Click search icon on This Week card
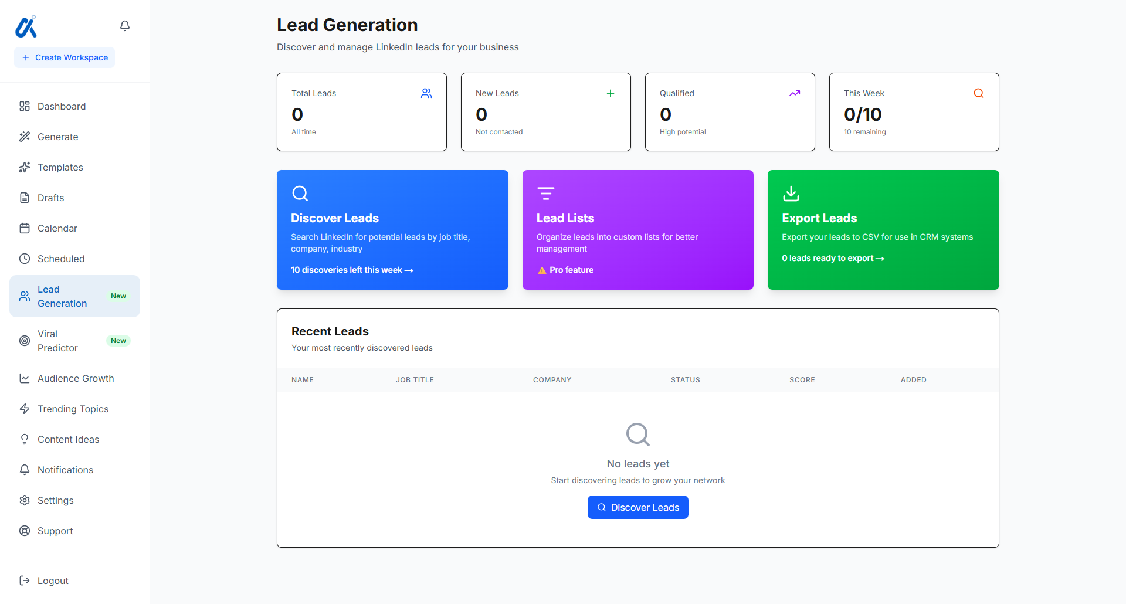This screenshot has height=604, width=1126. (979, 93)
